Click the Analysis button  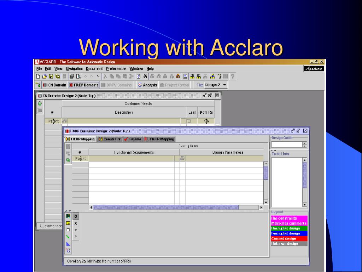[x=147, y=85]
